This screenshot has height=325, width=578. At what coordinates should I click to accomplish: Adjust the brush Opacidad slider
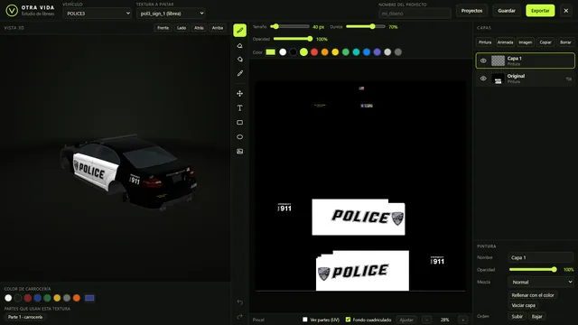point(293,39)
